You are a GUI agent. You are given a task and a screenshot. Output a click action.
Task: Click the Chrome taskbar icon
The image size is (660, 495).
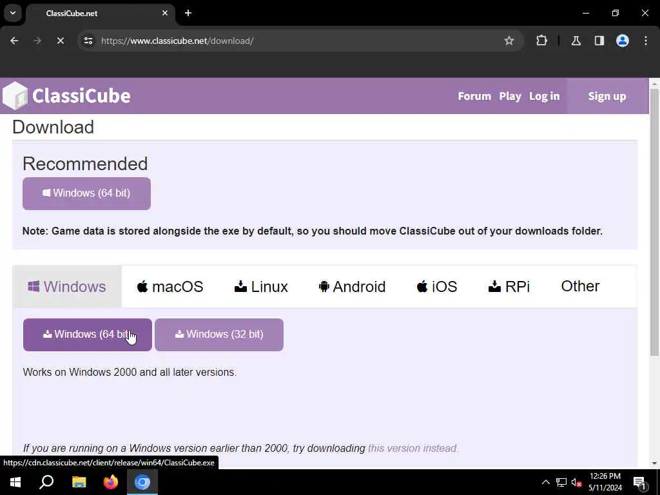pos(142,482)
